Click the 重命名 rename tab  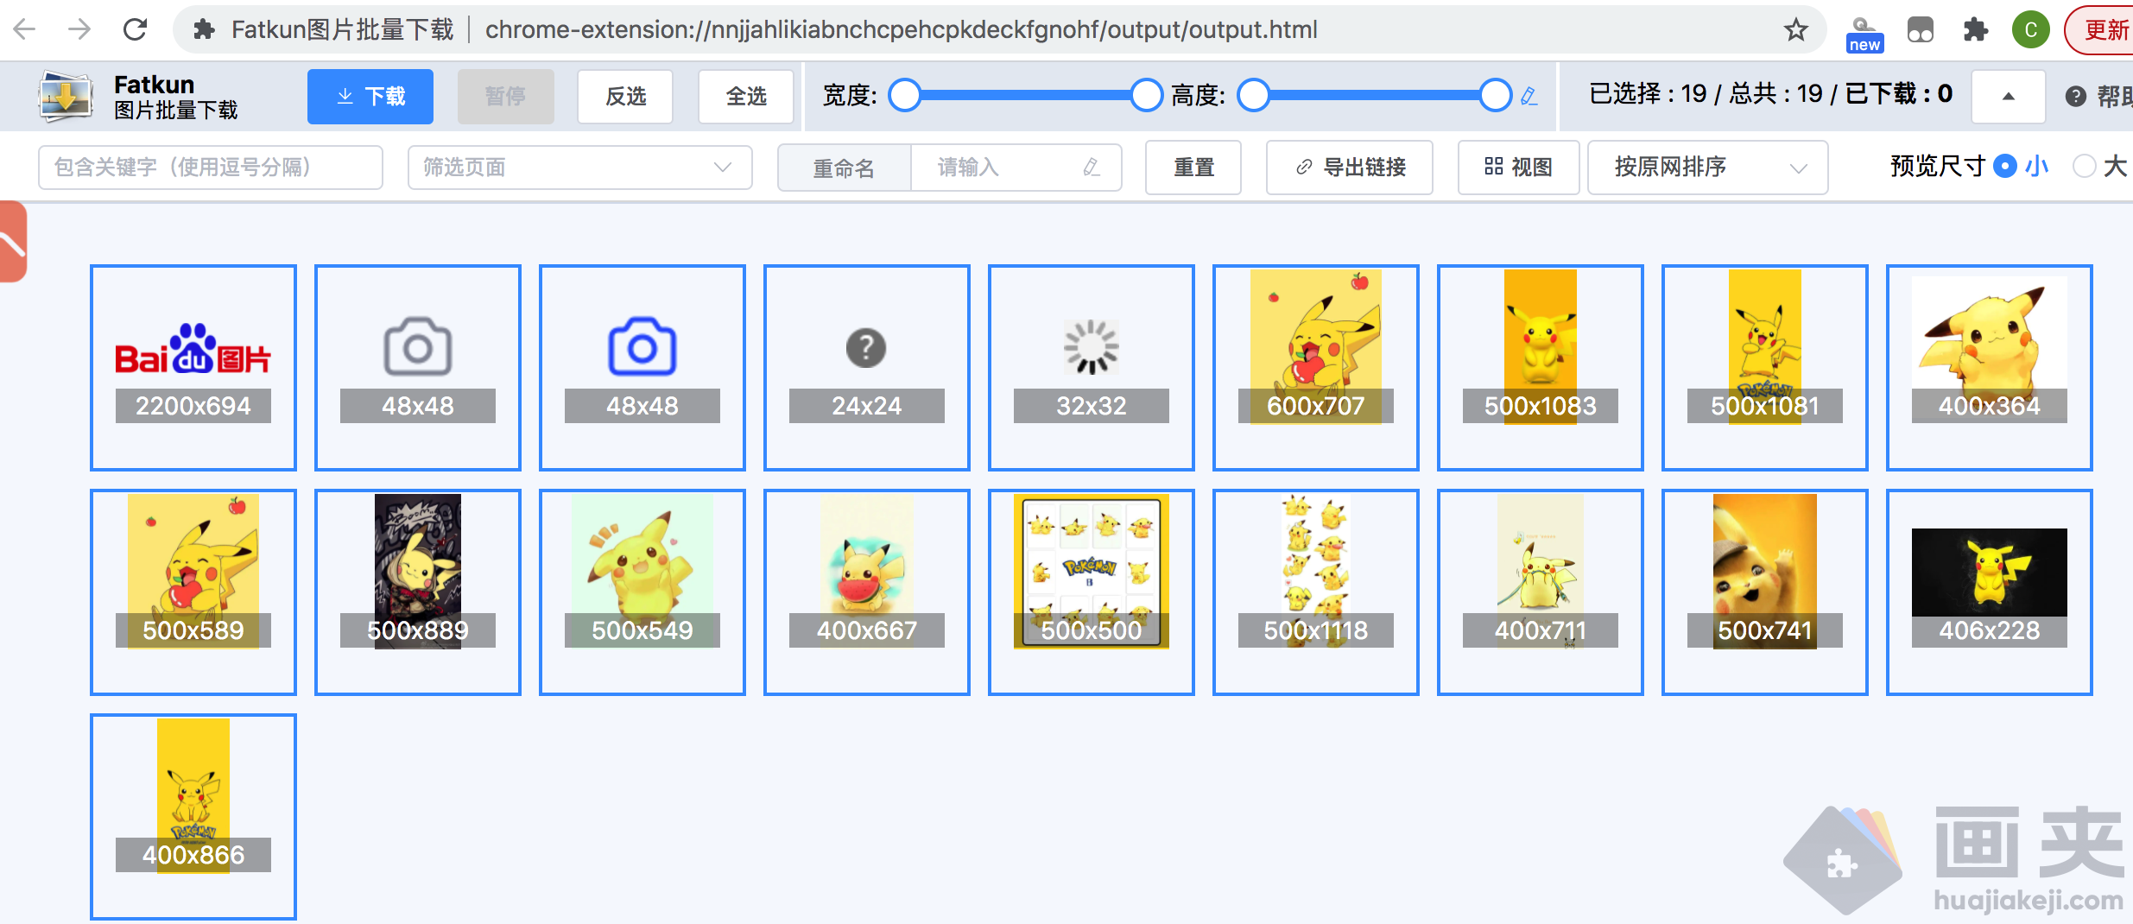point(844,168)
